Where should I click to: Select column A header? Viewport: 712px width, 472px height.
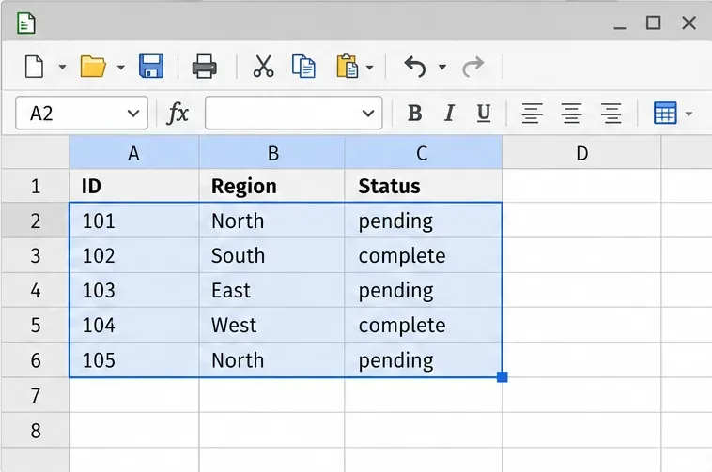click(x=134, y=153)
